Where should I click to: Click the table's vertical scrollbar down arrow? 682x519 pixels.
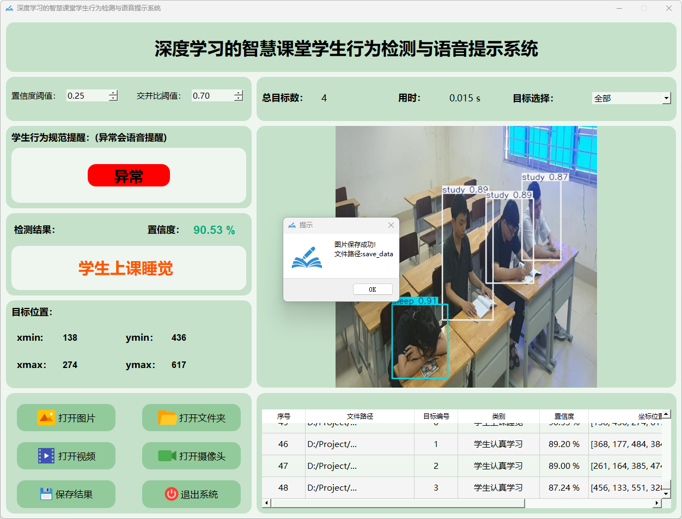666,493
